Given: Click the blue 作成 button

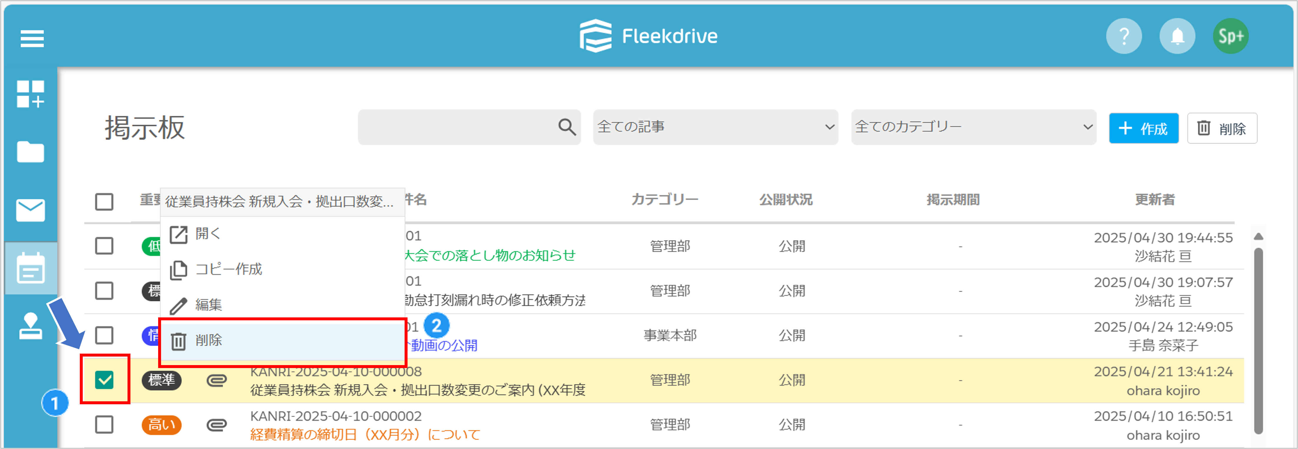Looking at the screenshot, I should click(x=1143, y=128).
